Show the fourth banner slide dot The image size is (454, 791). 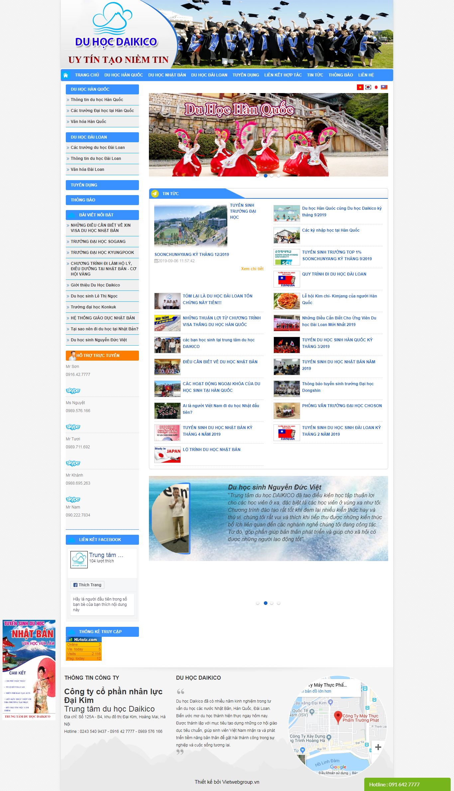point(279,176)
